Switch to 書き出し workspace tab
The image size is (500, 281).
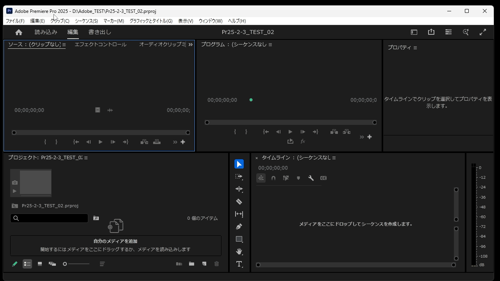100,32
